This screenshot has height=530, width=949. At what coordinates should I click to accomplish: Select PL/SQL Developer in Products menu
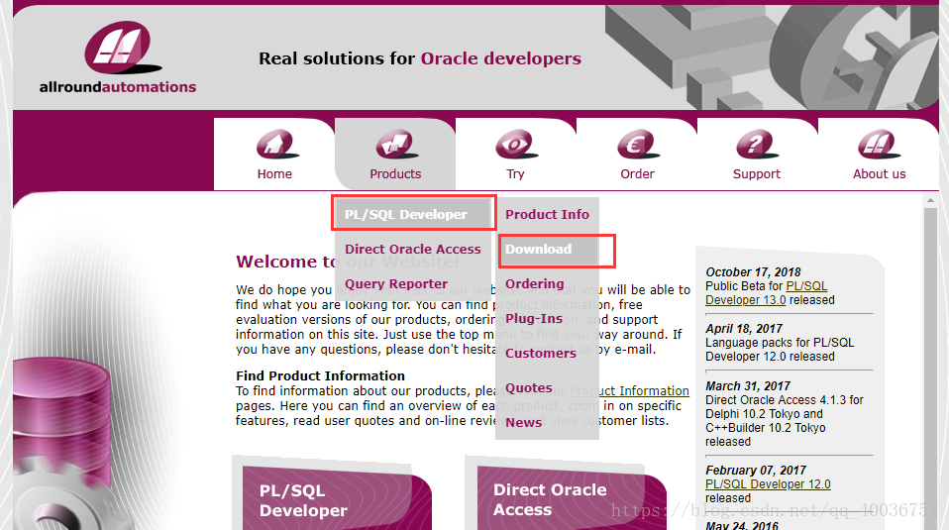tap(413, 214)
